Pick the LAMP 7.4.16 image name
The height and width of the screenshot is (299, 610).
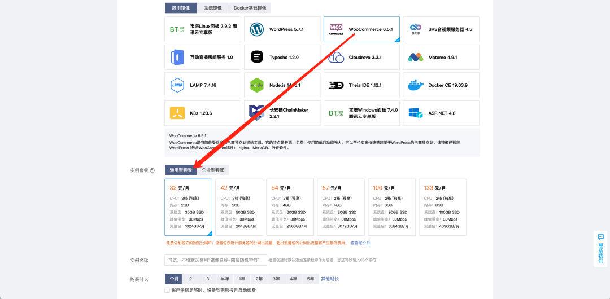(x=203, y=85)
